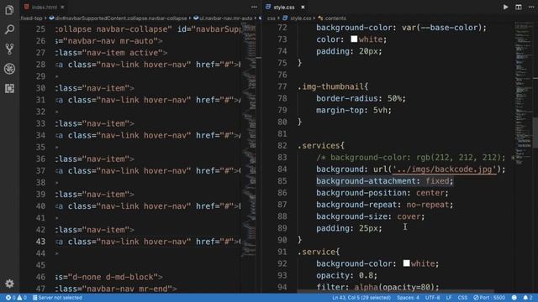Viewport: 538px width, 302px height.
Task: Click line number 43 in index.html
Action: [40, 242]
